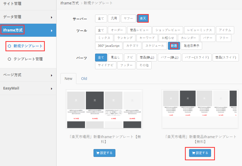The image size is (242, 166).
Task: Switch to the Old tab
Action: [84, 79]
